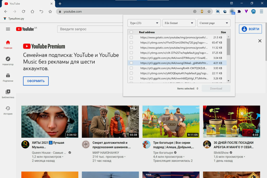This screenshot has height=178, width=267.
Task: Click the Введите запрос search field
Action: tap(90, 29)
